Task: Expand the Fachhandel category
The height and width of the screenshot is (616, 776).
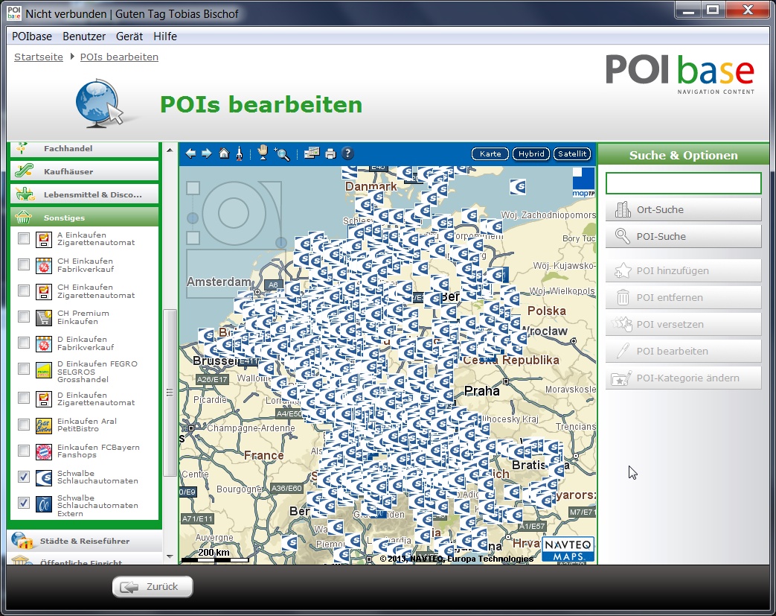Action: coord(84,148)
